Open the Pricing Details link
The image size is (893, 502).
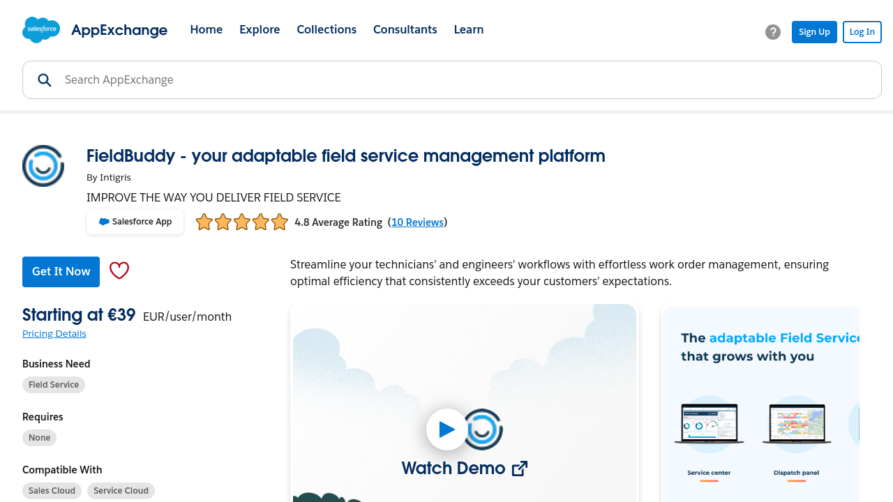[x=54, y=333]
